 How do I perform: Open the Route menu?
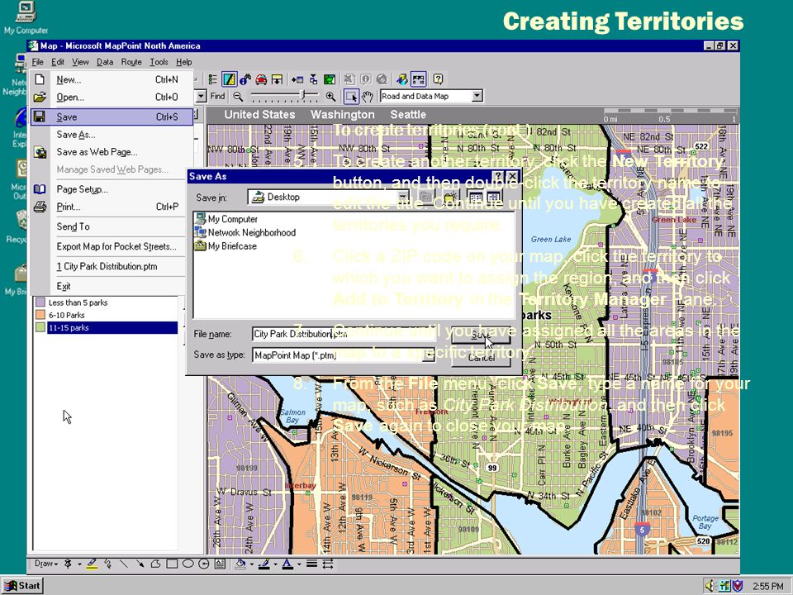(131, 62)
